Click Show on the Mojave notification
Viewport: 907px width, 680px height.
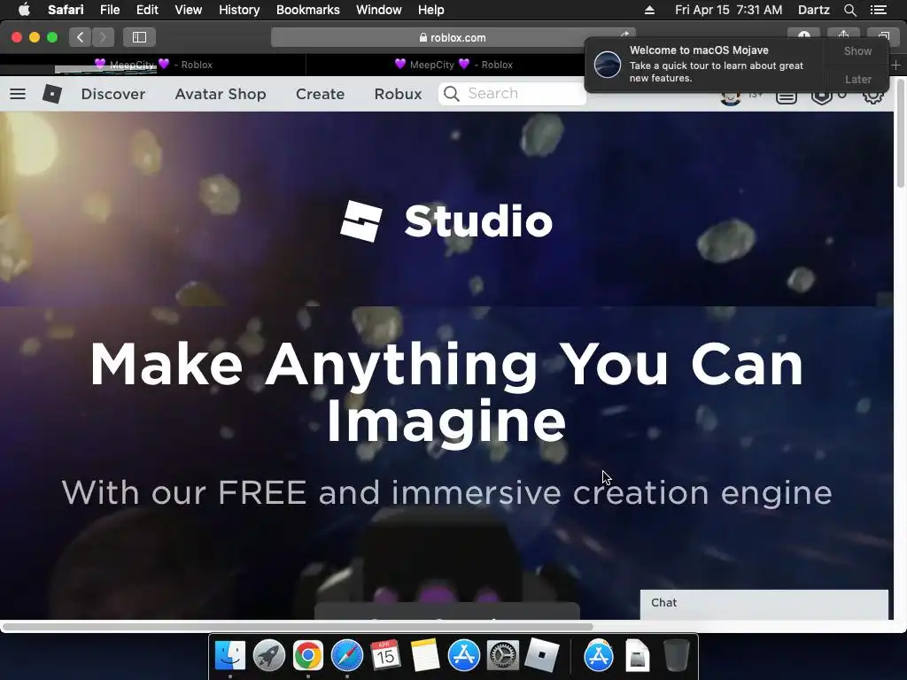point(857,50)
